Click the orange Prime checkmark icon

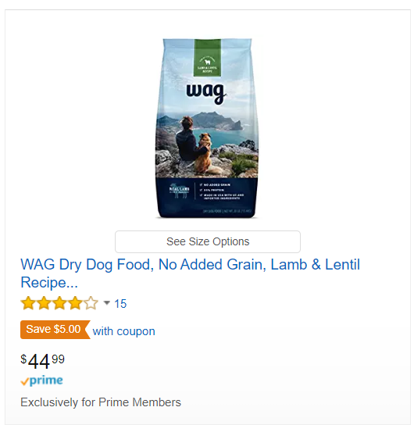(25, 381)
